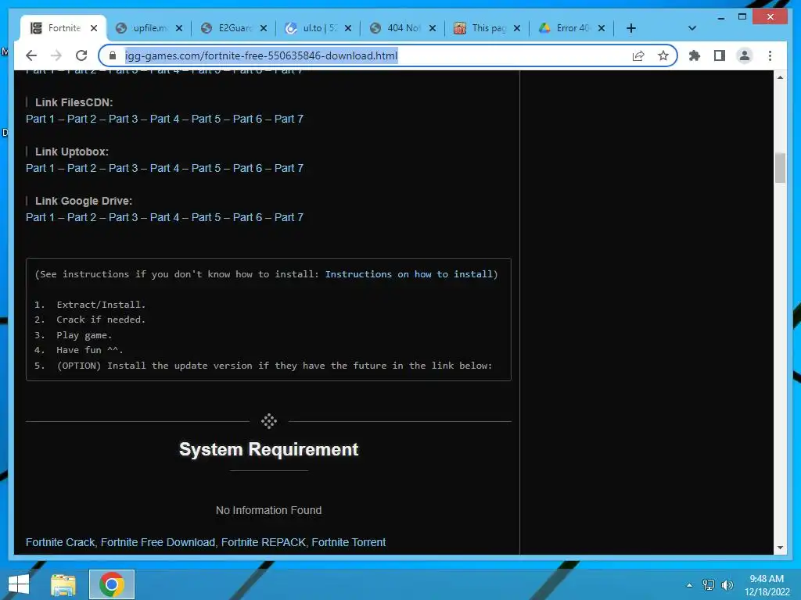Go forward with the browser arrow

pos(56,55)
